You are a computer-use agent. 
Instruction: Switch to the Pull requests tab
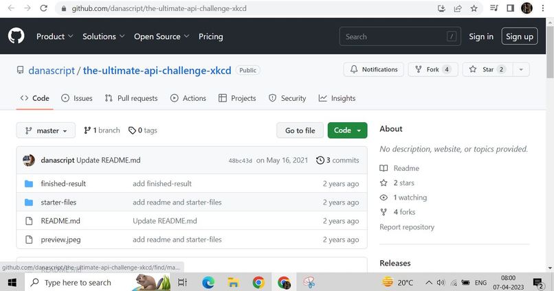tap(131, 98)
